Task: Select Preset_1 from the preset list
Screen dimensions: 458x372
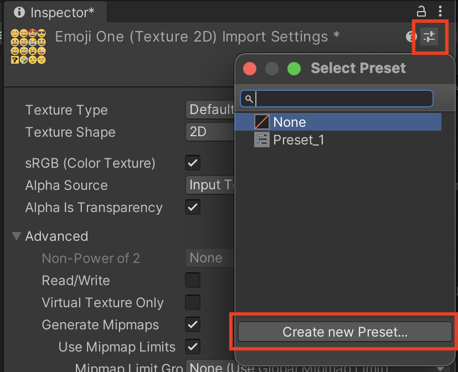Action: pos(299,140)
